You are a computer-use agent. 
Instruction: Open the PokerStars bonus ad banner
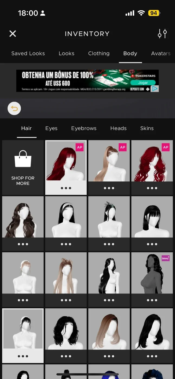tap(87, 81)
